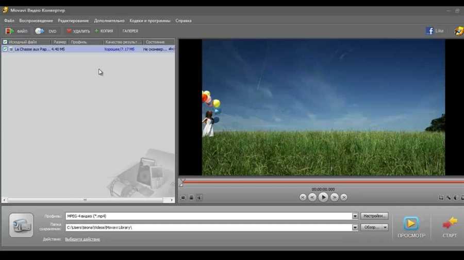Open the Редактирование menu
This screenshot has height=260, width=464.
[73, 21]
